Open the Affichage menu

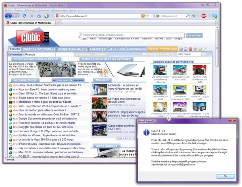[x=30, y=10]
